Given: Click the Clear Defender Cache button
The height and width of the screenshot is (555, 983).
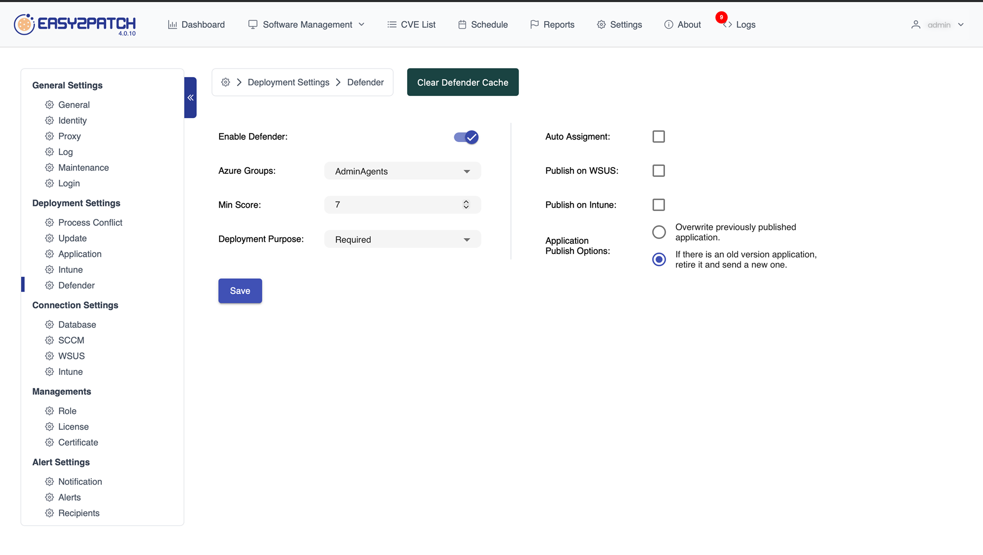Looking at the screenshot, I should pyautogui.click(x=463, y=82).
